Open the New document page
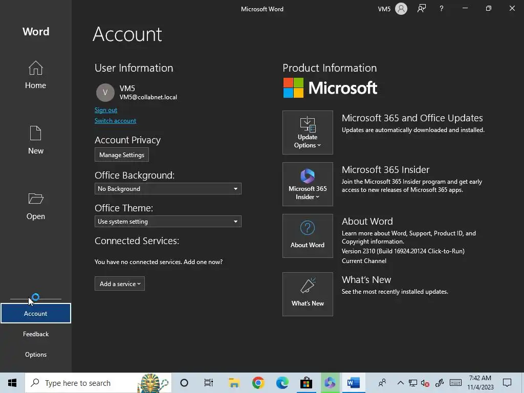Image resolution: width=524 pixels, height=393 pixels. click(35, 140)
